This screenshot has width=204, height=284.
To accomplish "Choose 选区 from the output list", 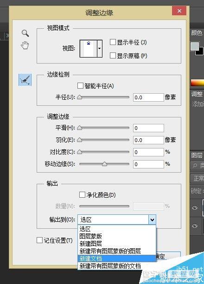I will tap(117, 229).
